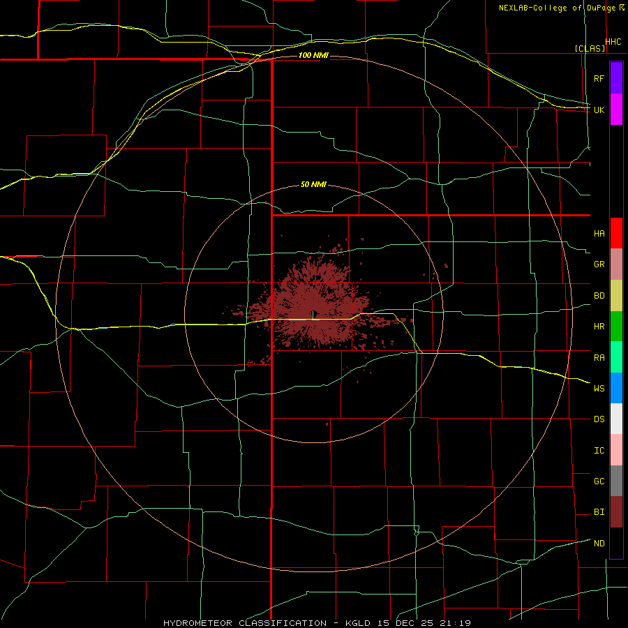
Task: Click the HR green legend swatch
Action: click(616, 327)
